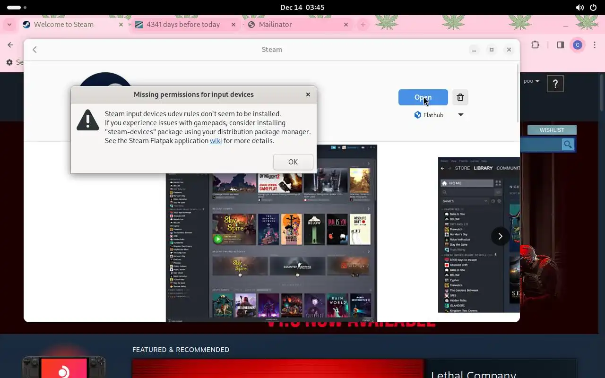This screenshot has width=605, height=378.
Task: Open the WISHLIST button on Steam store
Action: point(552,130)
